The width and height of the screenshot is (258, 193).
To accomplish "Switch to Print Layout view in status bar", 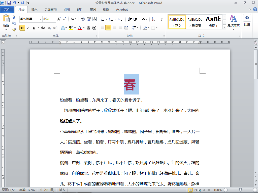I will coord(190,190).
